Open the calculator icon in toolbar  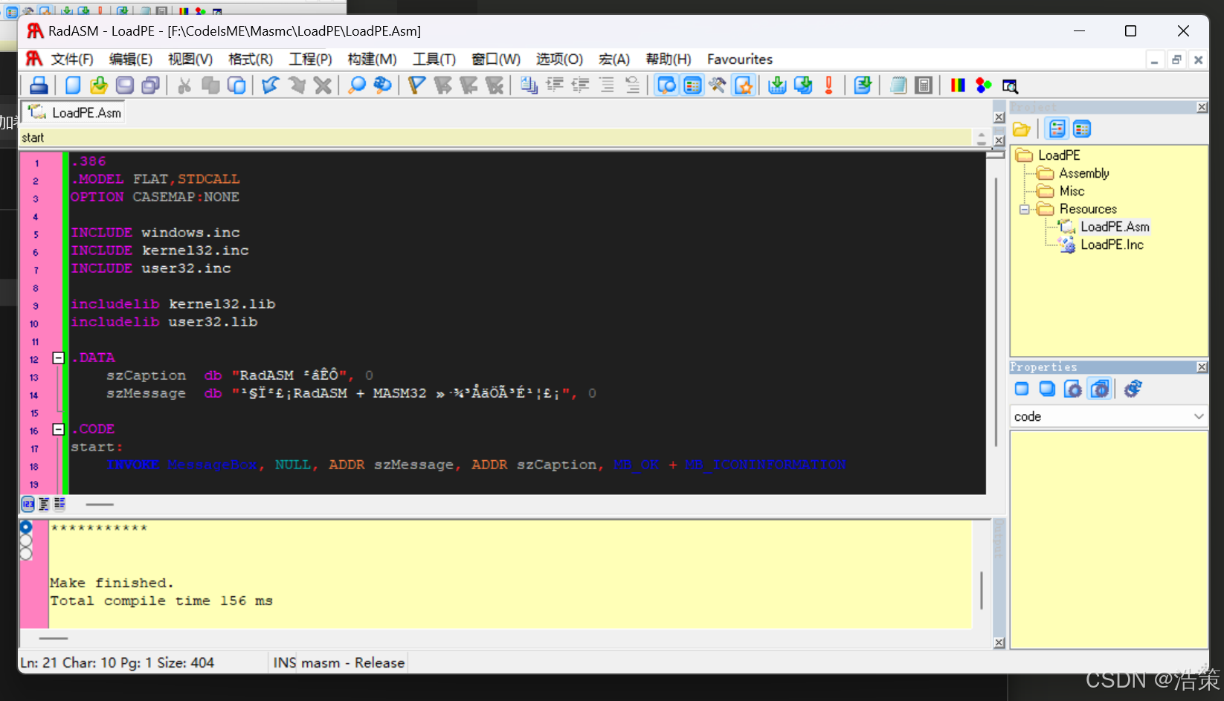coord(924,85)
